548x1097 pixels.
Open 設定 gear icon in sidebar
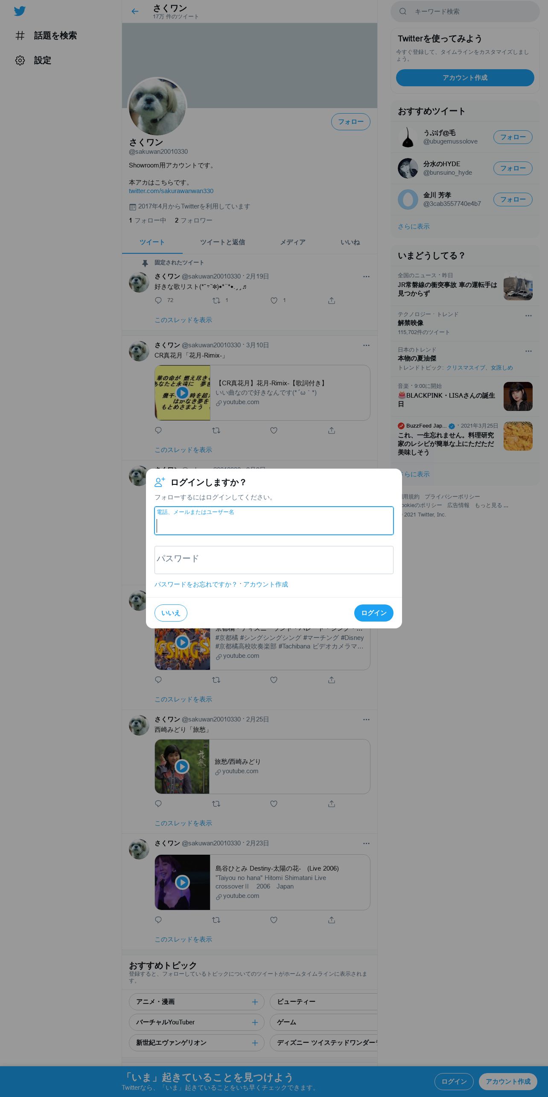(x=20, y=60)
